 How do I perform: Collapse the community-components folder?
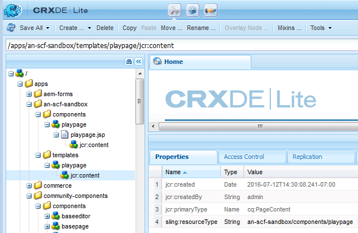tap(29, 196)
